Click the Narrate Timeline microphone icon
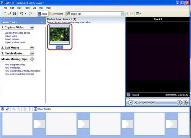The width and height of the screenshot is (191, 138). (x=7, y=109)
